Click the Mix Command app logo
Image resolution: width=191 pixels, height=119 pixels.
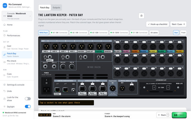5,5
